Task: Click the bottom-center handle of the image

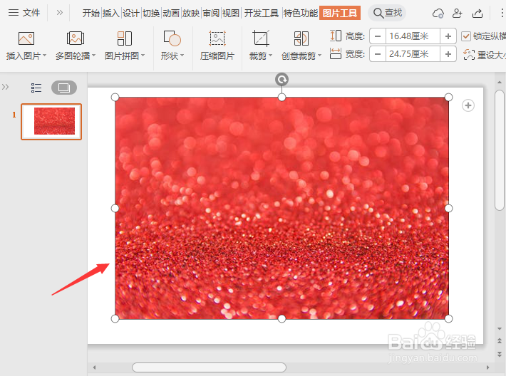Action: click(282, 319)
